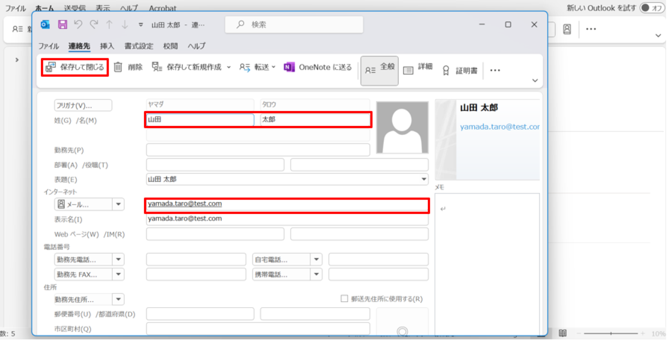This screenshot has width=670, height=341.
Task: Click the contact photo placeholder
Action: click(402, 127)
